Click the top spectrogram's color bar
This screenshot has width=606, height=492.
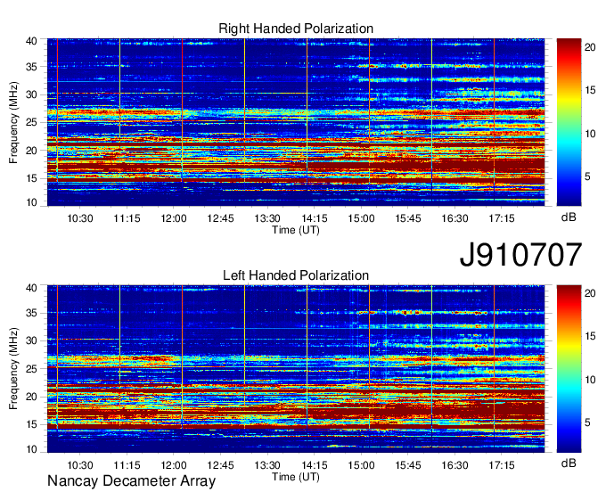pyautogui.click(x=569, y=122)
